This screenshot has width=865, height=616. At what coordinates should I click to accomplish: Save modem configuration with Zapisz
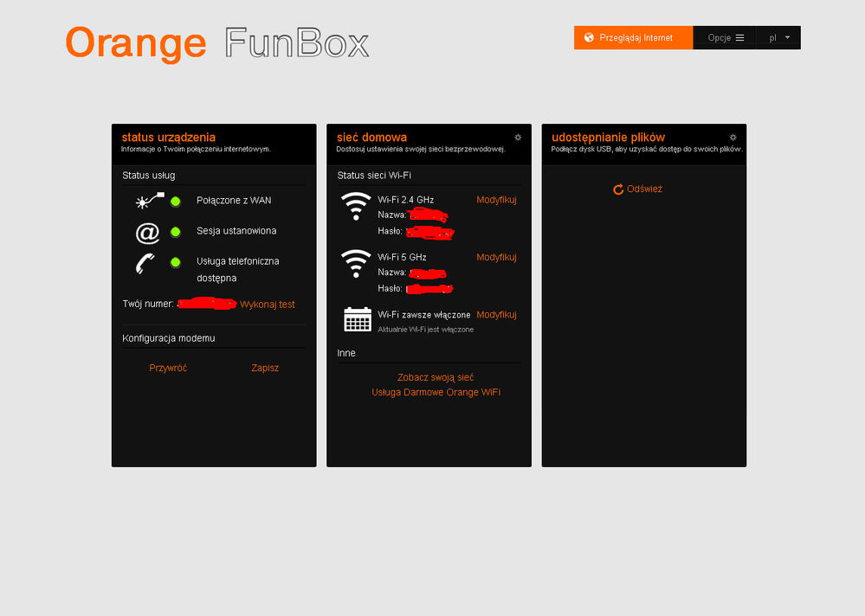coord(265,368)
